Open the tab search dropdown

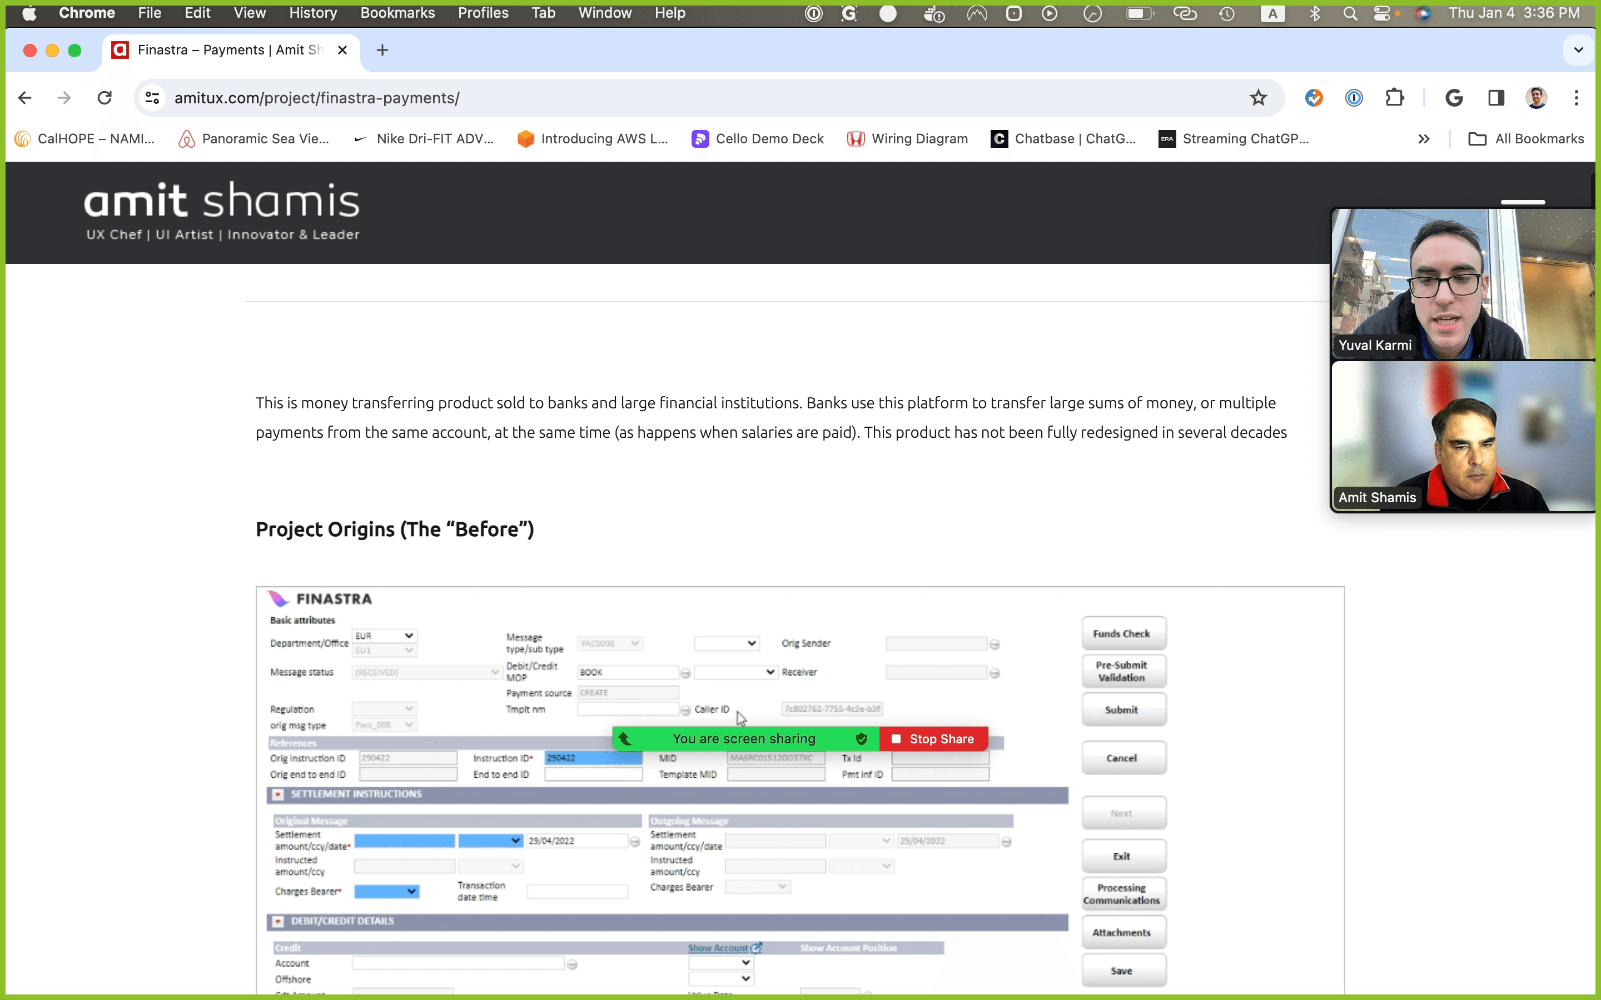click(x=1579, y=50)
